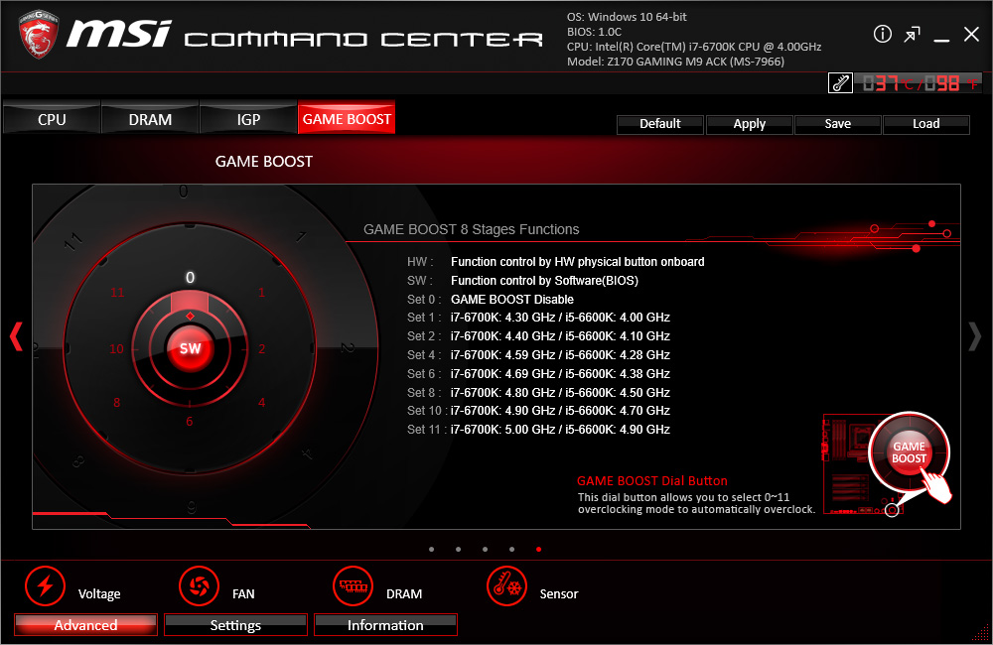
Task: Switch to the CPU tab
Action: pos(52,119)
